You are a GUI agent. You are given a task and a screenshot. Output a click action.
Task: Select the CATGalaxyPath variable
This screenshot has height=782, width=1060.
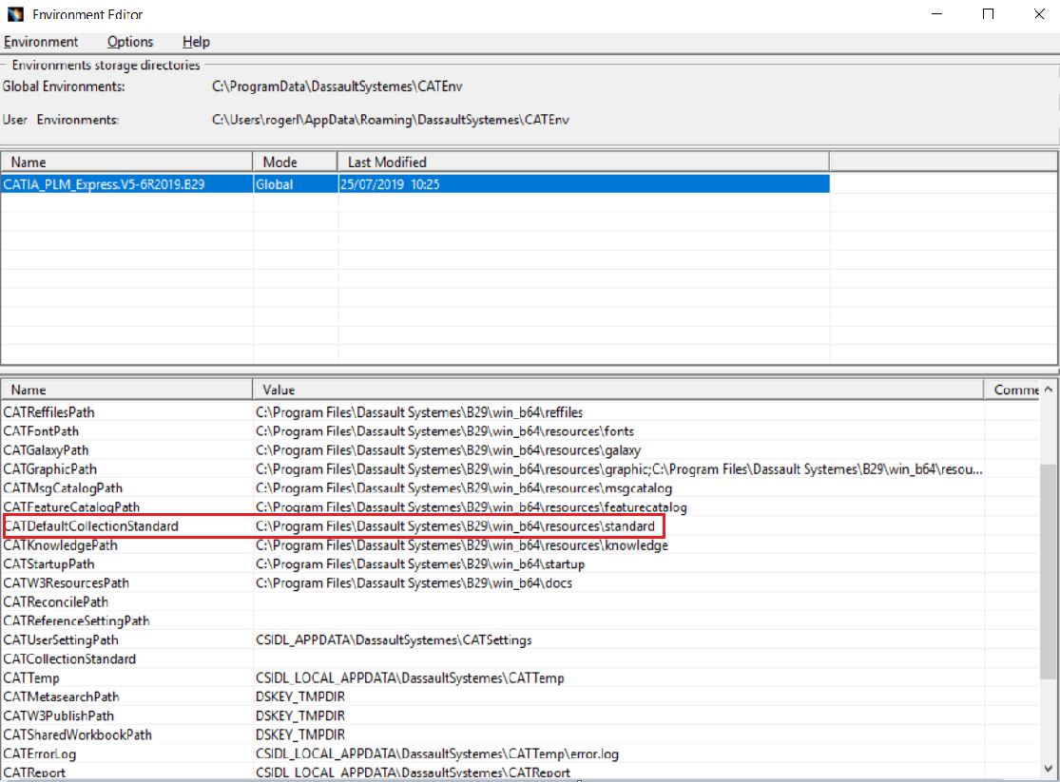(46, 450)
